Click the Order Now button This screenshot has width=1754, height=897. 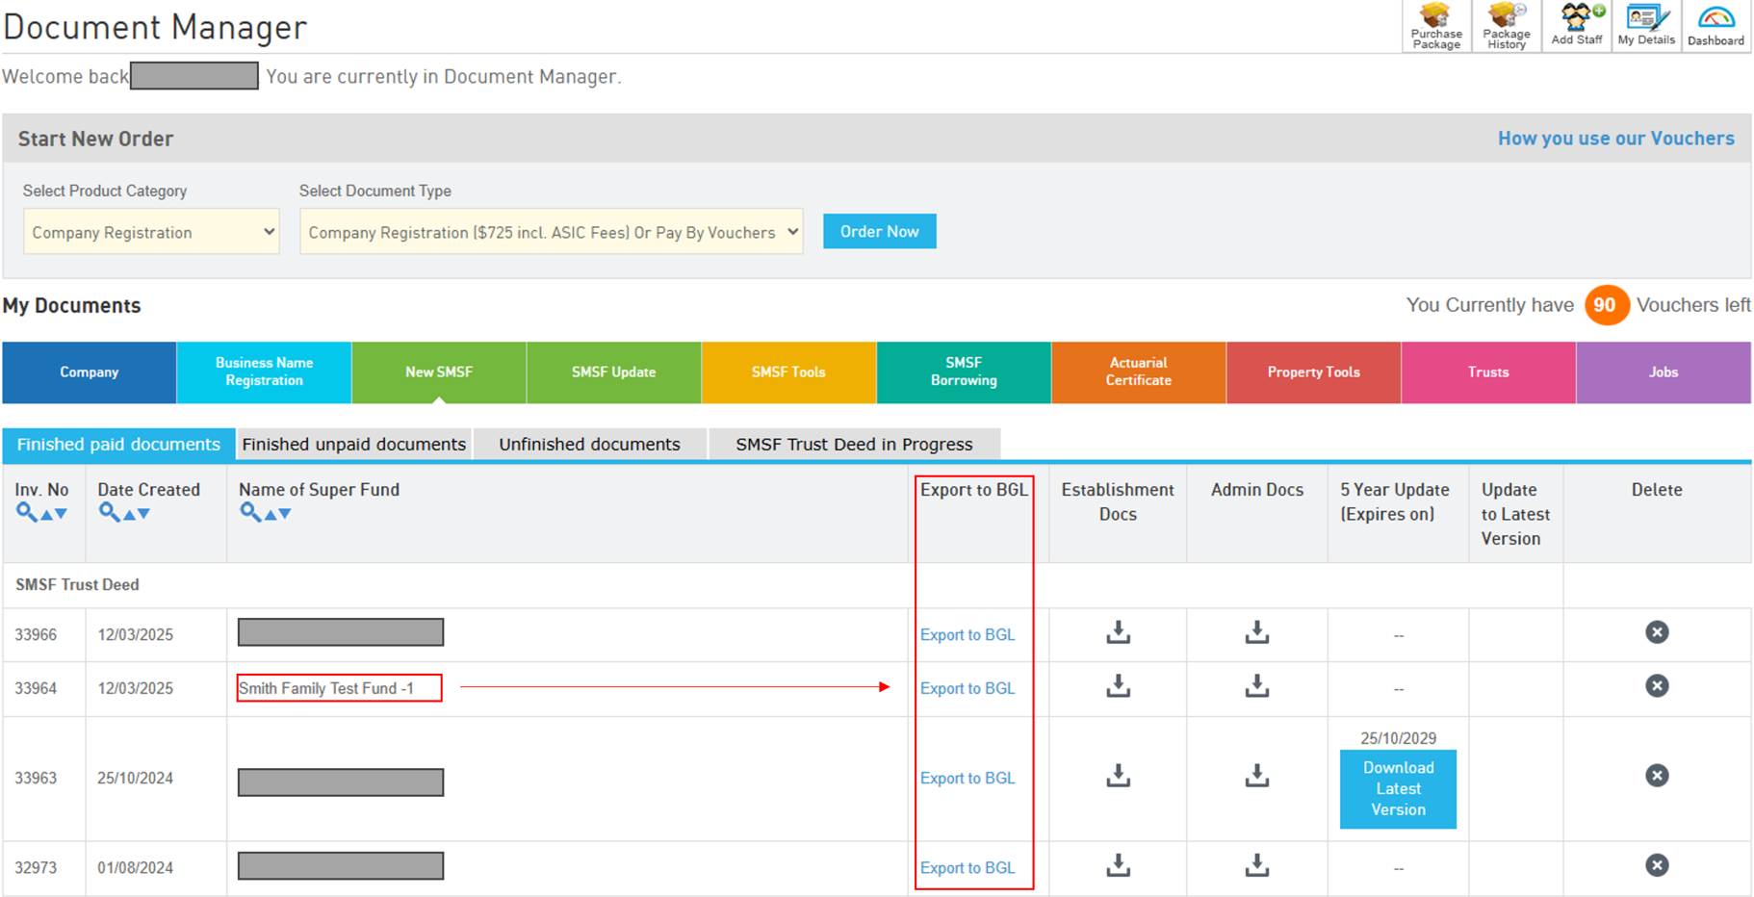879,232
